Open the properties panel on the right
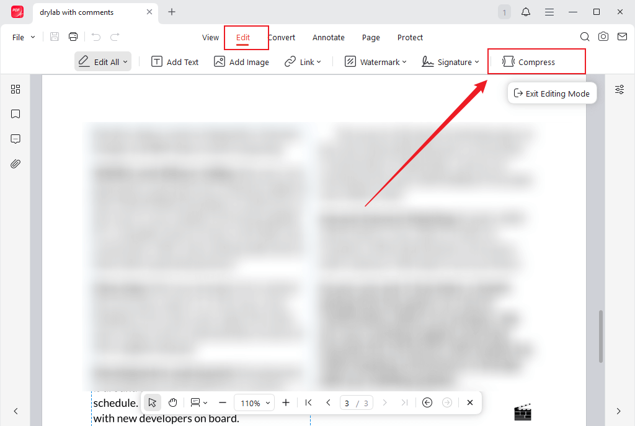Viewport: 635px width, 426px height. click(619, 89)
